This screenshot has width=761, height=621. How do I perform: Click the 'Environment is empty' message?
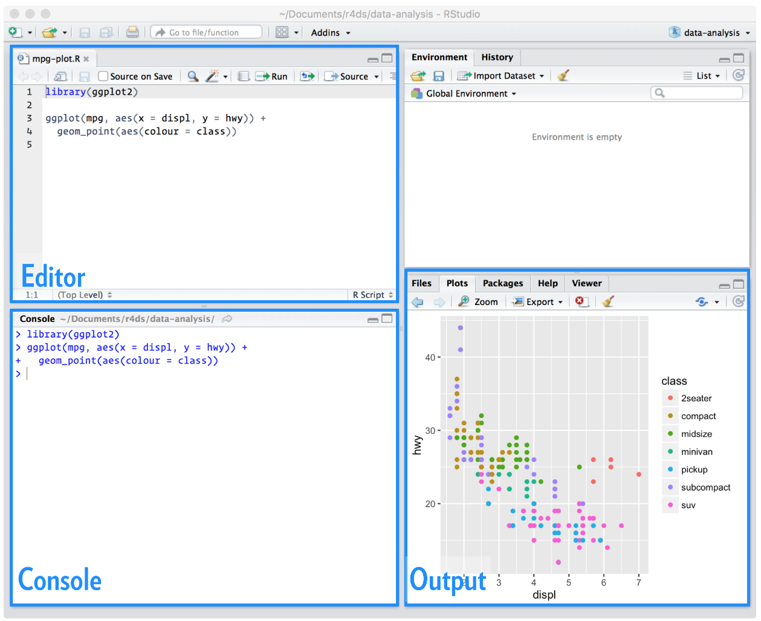click(x=577, y=137)
